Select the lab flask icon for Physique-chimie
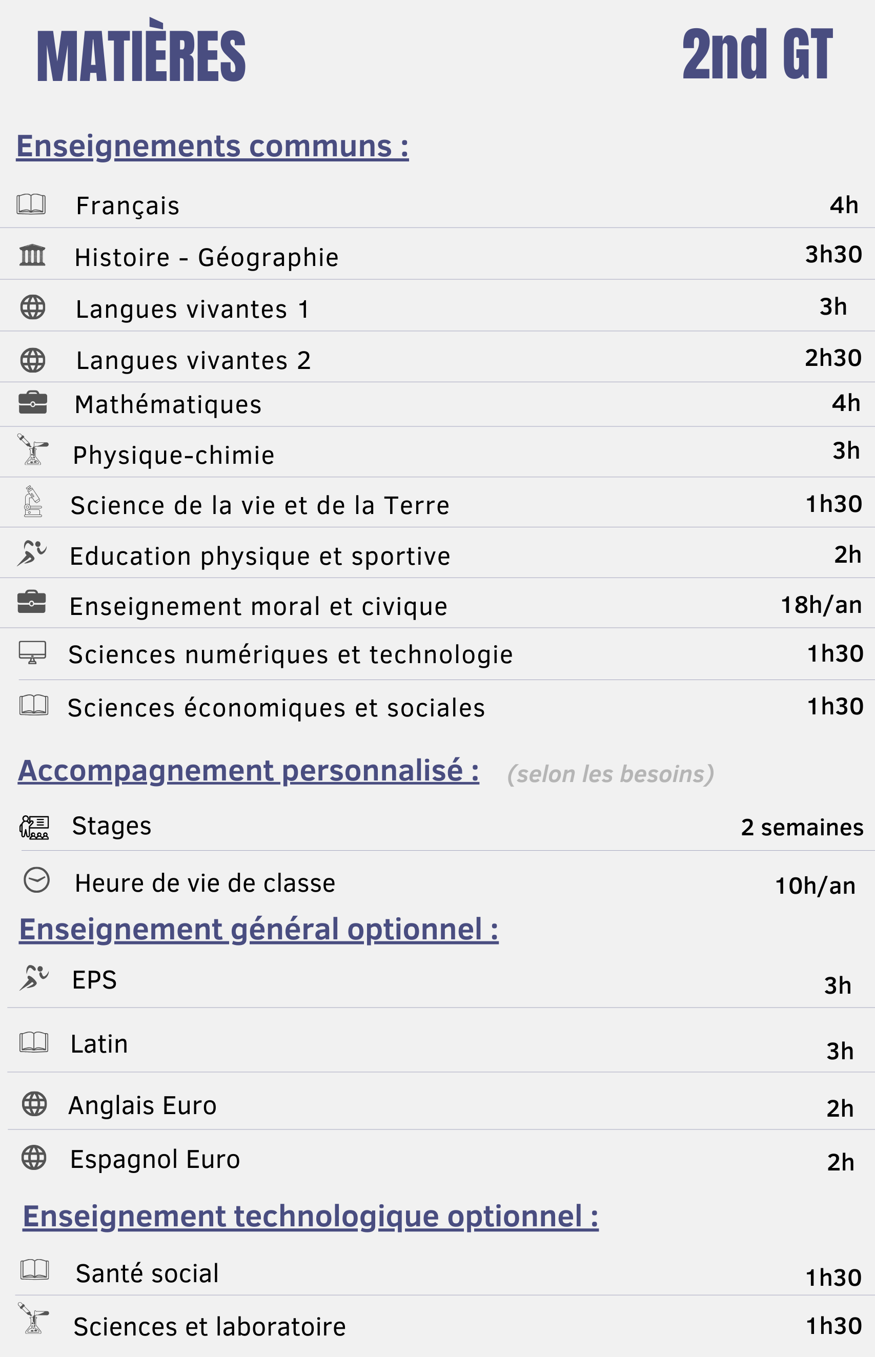 [33, 449]
